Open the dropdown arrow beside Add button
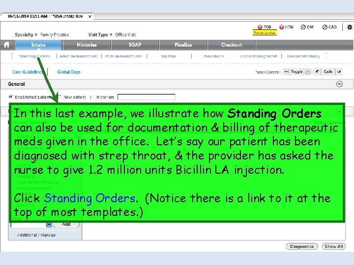Screen dimensions: 354x265 (x=49, y=225)
